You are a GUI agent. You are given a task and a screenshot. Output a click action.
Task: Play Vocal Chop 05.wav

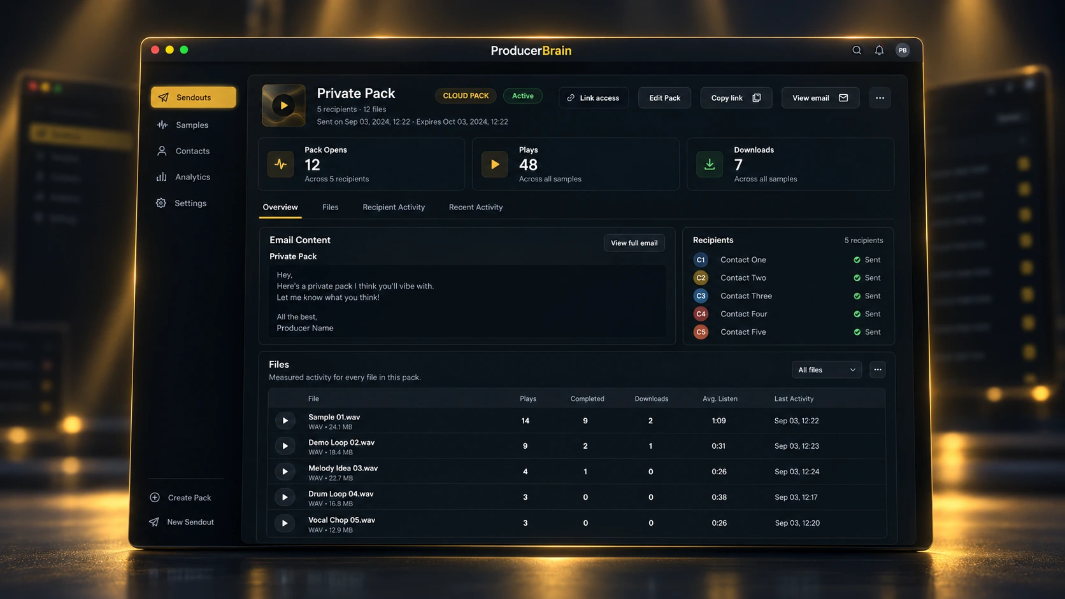pos(285,523)
